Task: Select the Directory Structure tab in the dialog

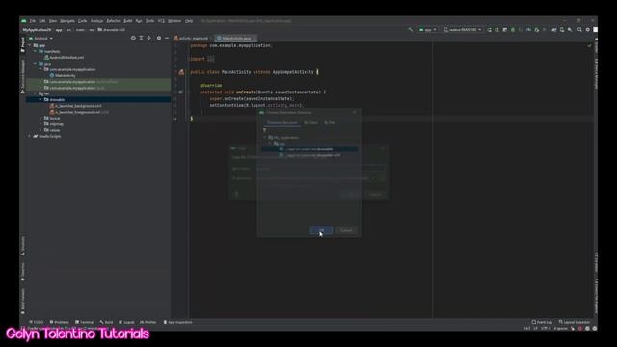Action: pos(282,123)
